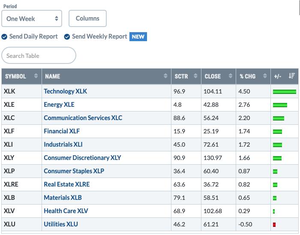The image size is (300, 235).
Task: Click the NEW badge next to Weekly Report
Action: coord(138,36)
